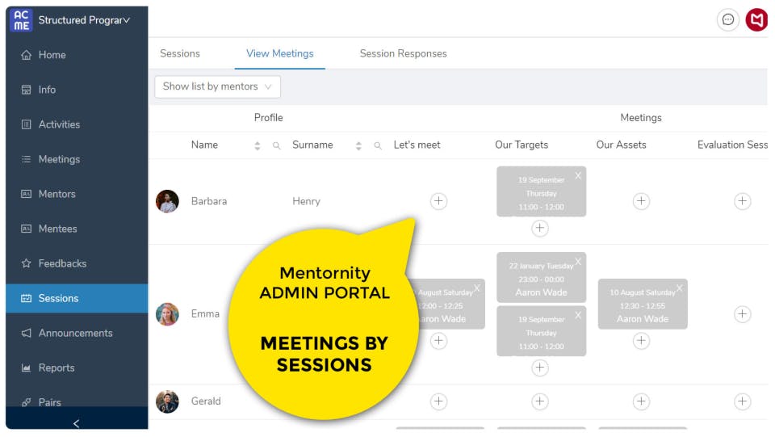This screenshot has height=437, width=775.
Task: Open the user account avatar
Action: tap(756, 19)
